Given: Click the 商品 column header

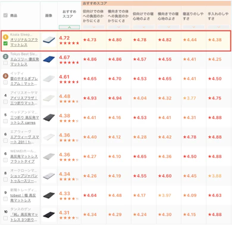Looking at the screenshot, I should pyautogui.click(x=14, y=15).
